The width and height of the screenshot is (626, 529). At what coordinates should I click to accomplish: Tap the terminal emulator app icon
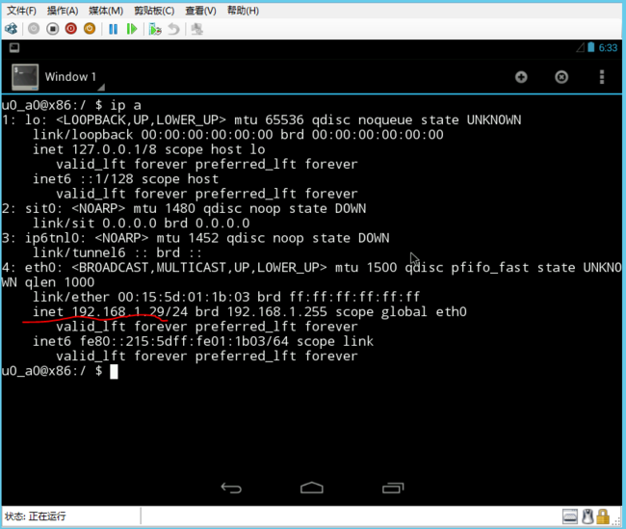point(25,77)
